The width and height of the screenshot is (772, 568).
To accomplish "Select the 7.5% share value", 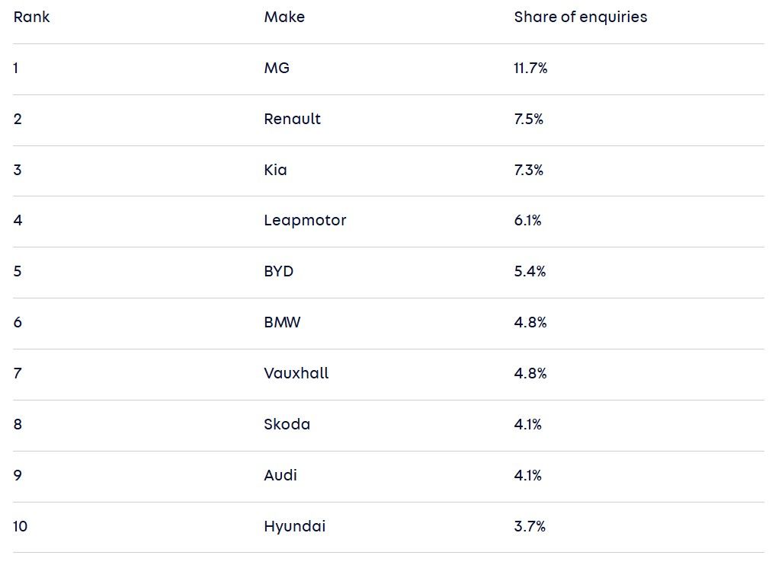I will [528, 119].
